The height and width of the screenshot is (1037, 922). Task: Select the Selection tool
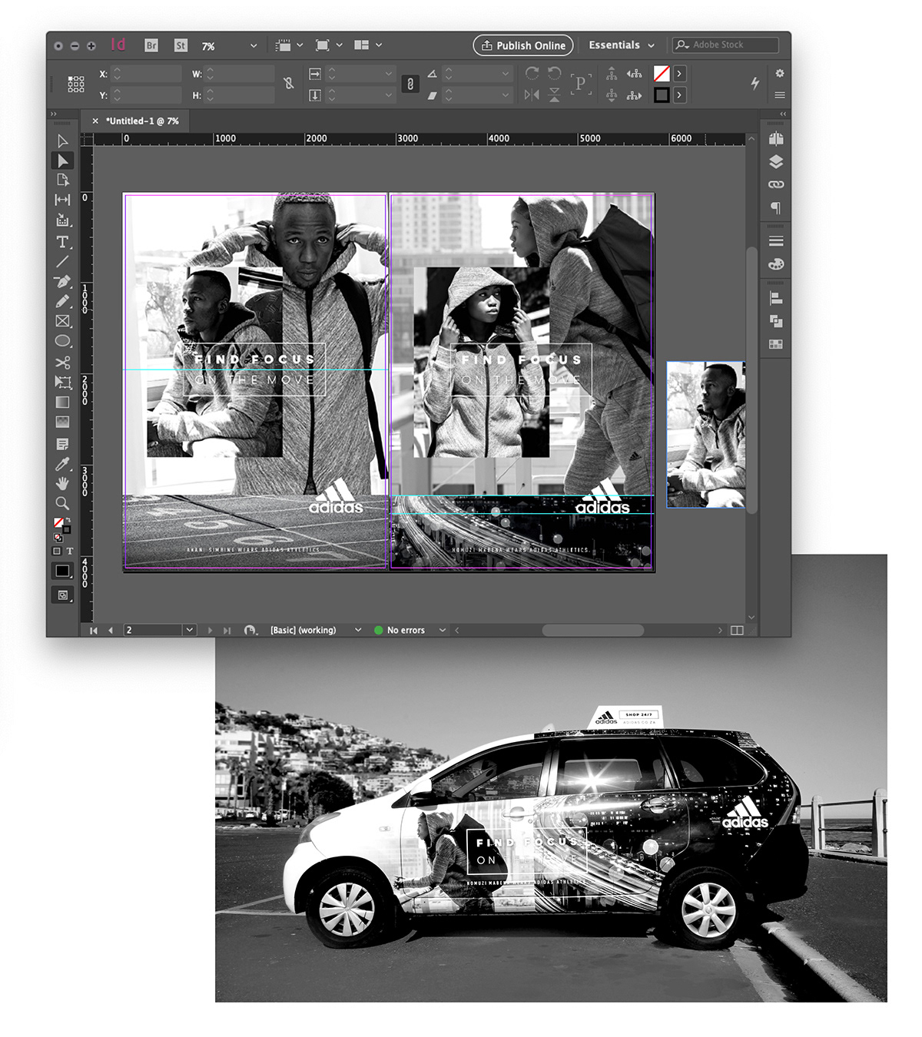pos(63,141)
